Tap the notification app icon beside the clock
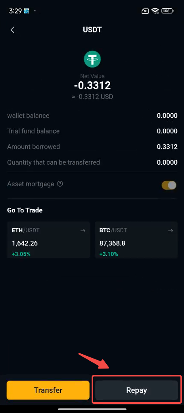This screenshot has height=413, width=184. [26, 11]
